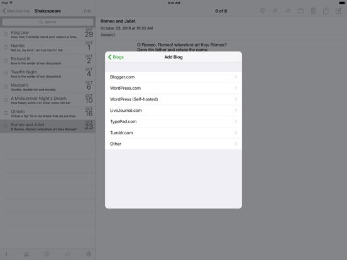Image resolution: width=347 pixels, height=260 pixels.
Task: Tap the info icon in sidebar bottom bar
Action: click(47, 254)
